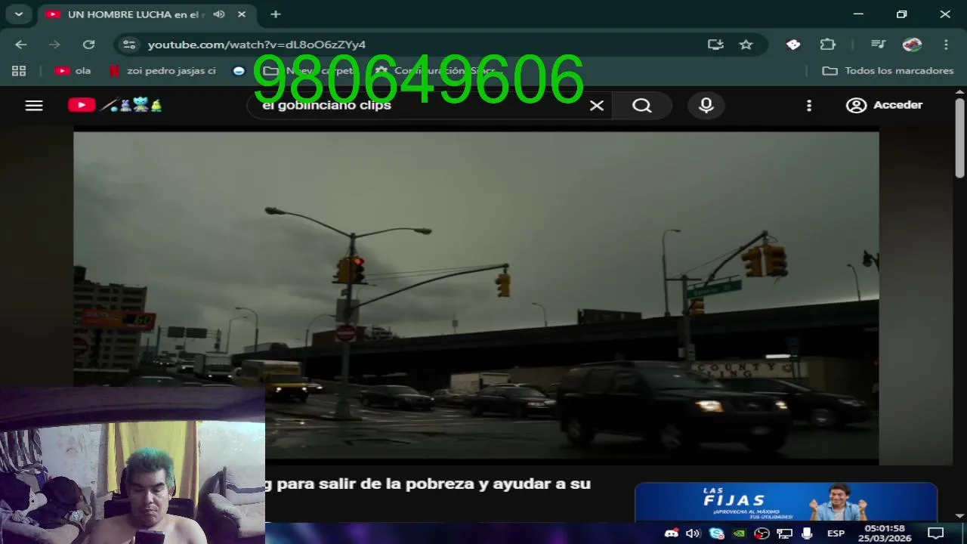The image size is (967, 544).
Task: Open the Chrome three-dot menu
Action: (x=946, y=45)
